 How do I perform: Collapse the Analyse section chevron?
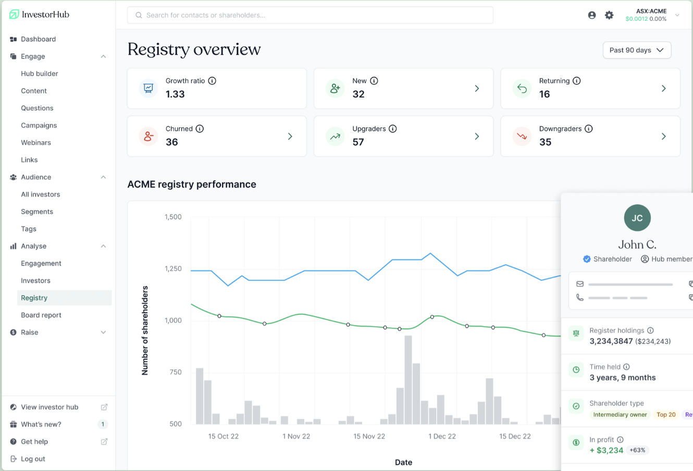pos(103,246)
